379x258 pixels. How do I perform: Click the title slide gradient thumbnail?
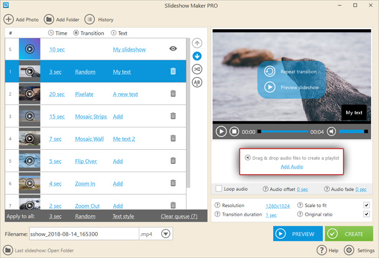pos(30,48)
